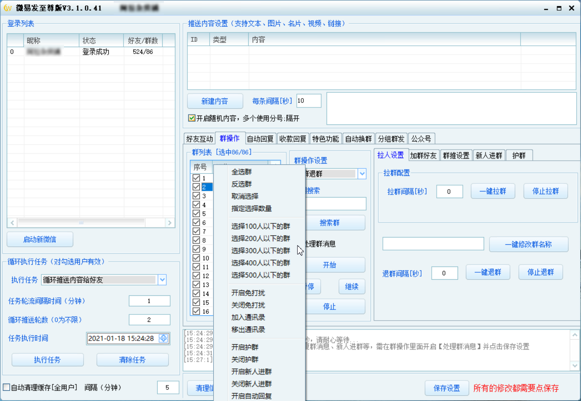Switch to the 好友互动 tab
The height and width of the screenshot is (401, 581).
point(199,139)
